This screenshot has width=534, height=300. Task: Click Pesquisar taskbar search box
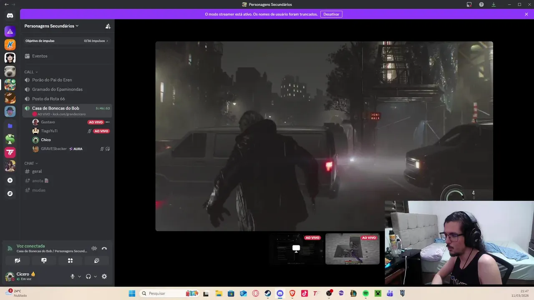169,293
